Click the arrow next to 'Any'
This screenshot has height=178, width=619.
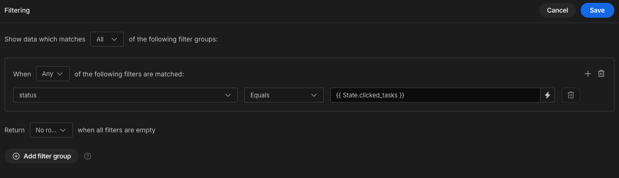click(60, 74)
